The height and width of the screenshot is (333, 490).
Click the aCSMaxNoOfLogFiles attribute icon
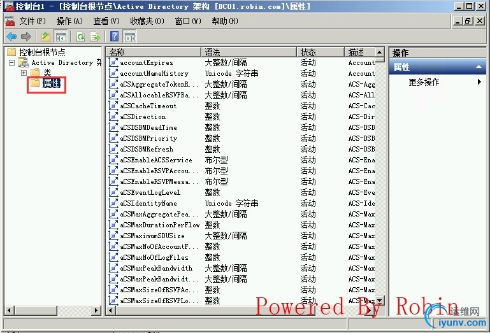click(x=113, y=257)
